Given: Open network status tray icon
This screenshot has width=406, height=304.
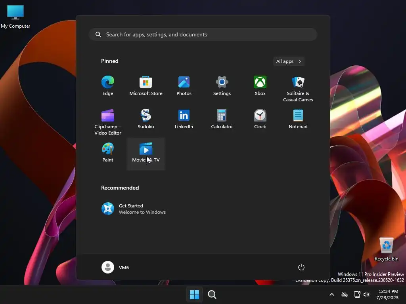Looking at the screenshot, I should coord(357,294).
